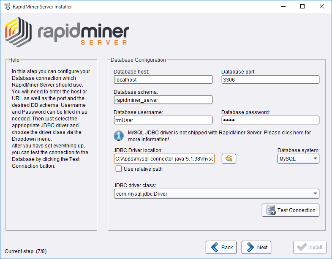Viewport: 332px width, 259px height.
Task: Go Back to the previous step
Action: click(221, 247)
